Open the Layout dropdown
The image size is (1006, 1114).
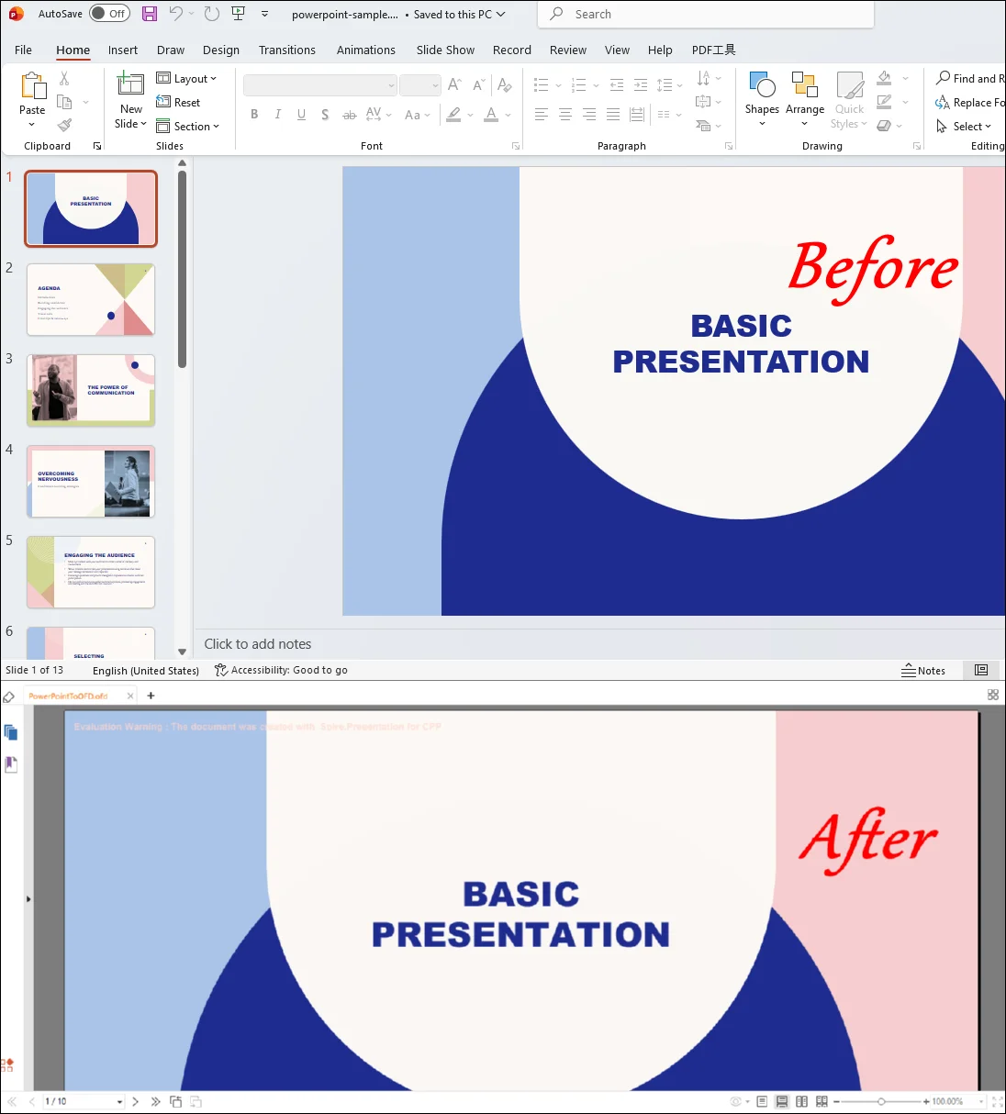coord(188,78)
